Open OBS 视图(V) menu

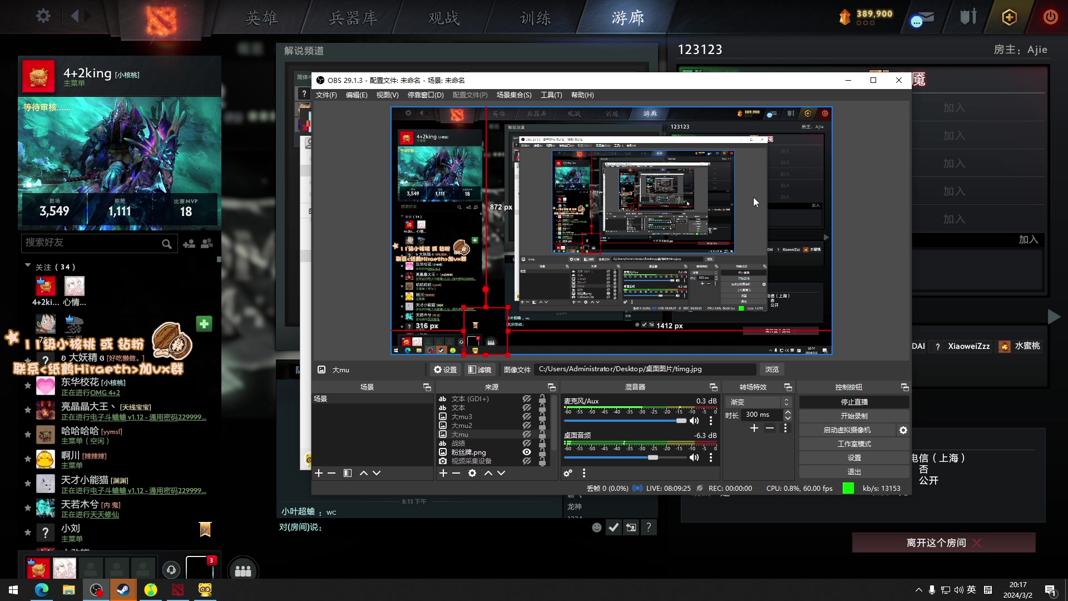click(387, 95)
